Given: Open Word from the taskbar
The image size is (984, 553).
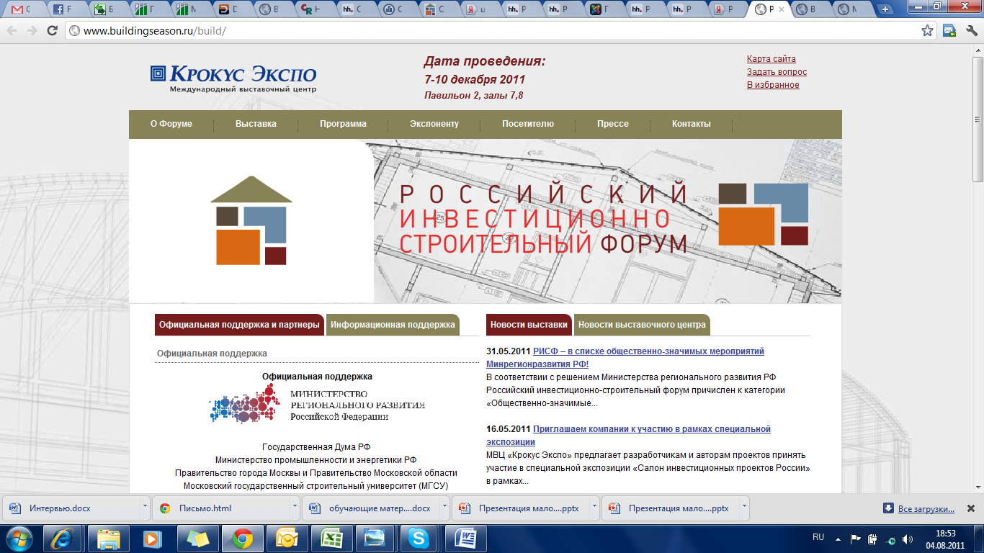Looking at the screenshot, I should pyautogui.click(x=466, y=539).
